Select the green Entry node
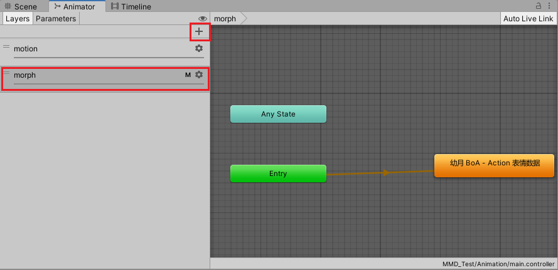The width and height of the screenshot is (558, 270). point(278,174)
